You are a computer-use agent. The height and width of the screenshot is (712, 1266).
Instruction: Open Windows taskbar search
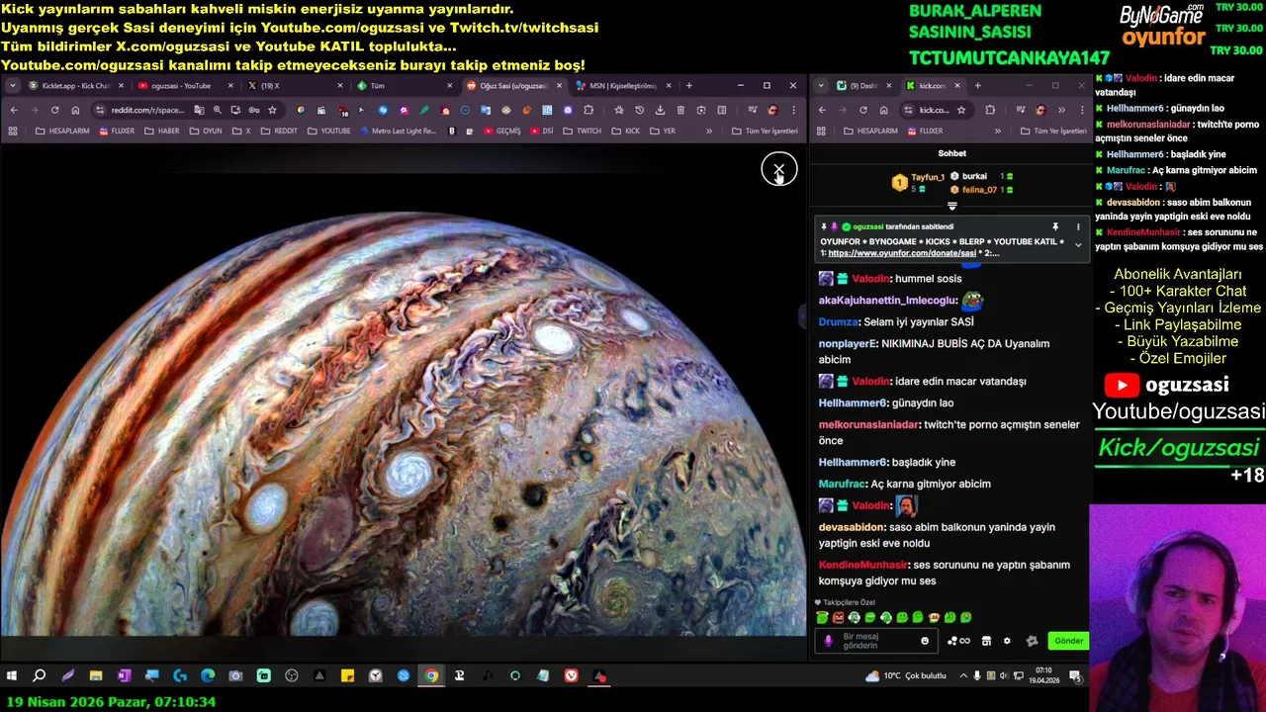(x=40, y=676)
